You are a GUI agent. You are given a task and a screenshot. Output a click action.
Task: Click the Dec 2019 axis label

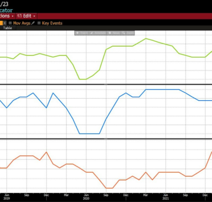pos(46,195)
